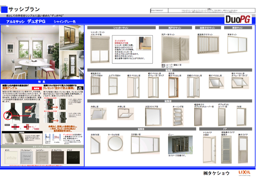Image resolution: width=256 pixels, height=186 pixels.
Task: Click the LIXIL logo
Action: [244, 173]
